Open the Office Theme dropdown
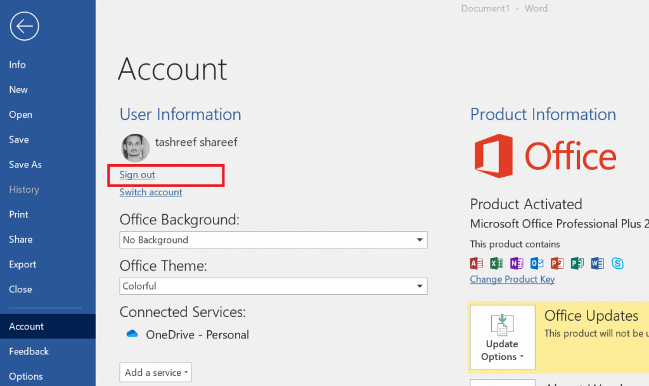This screenshot has width=649, height=386. [x=273, y=286]
